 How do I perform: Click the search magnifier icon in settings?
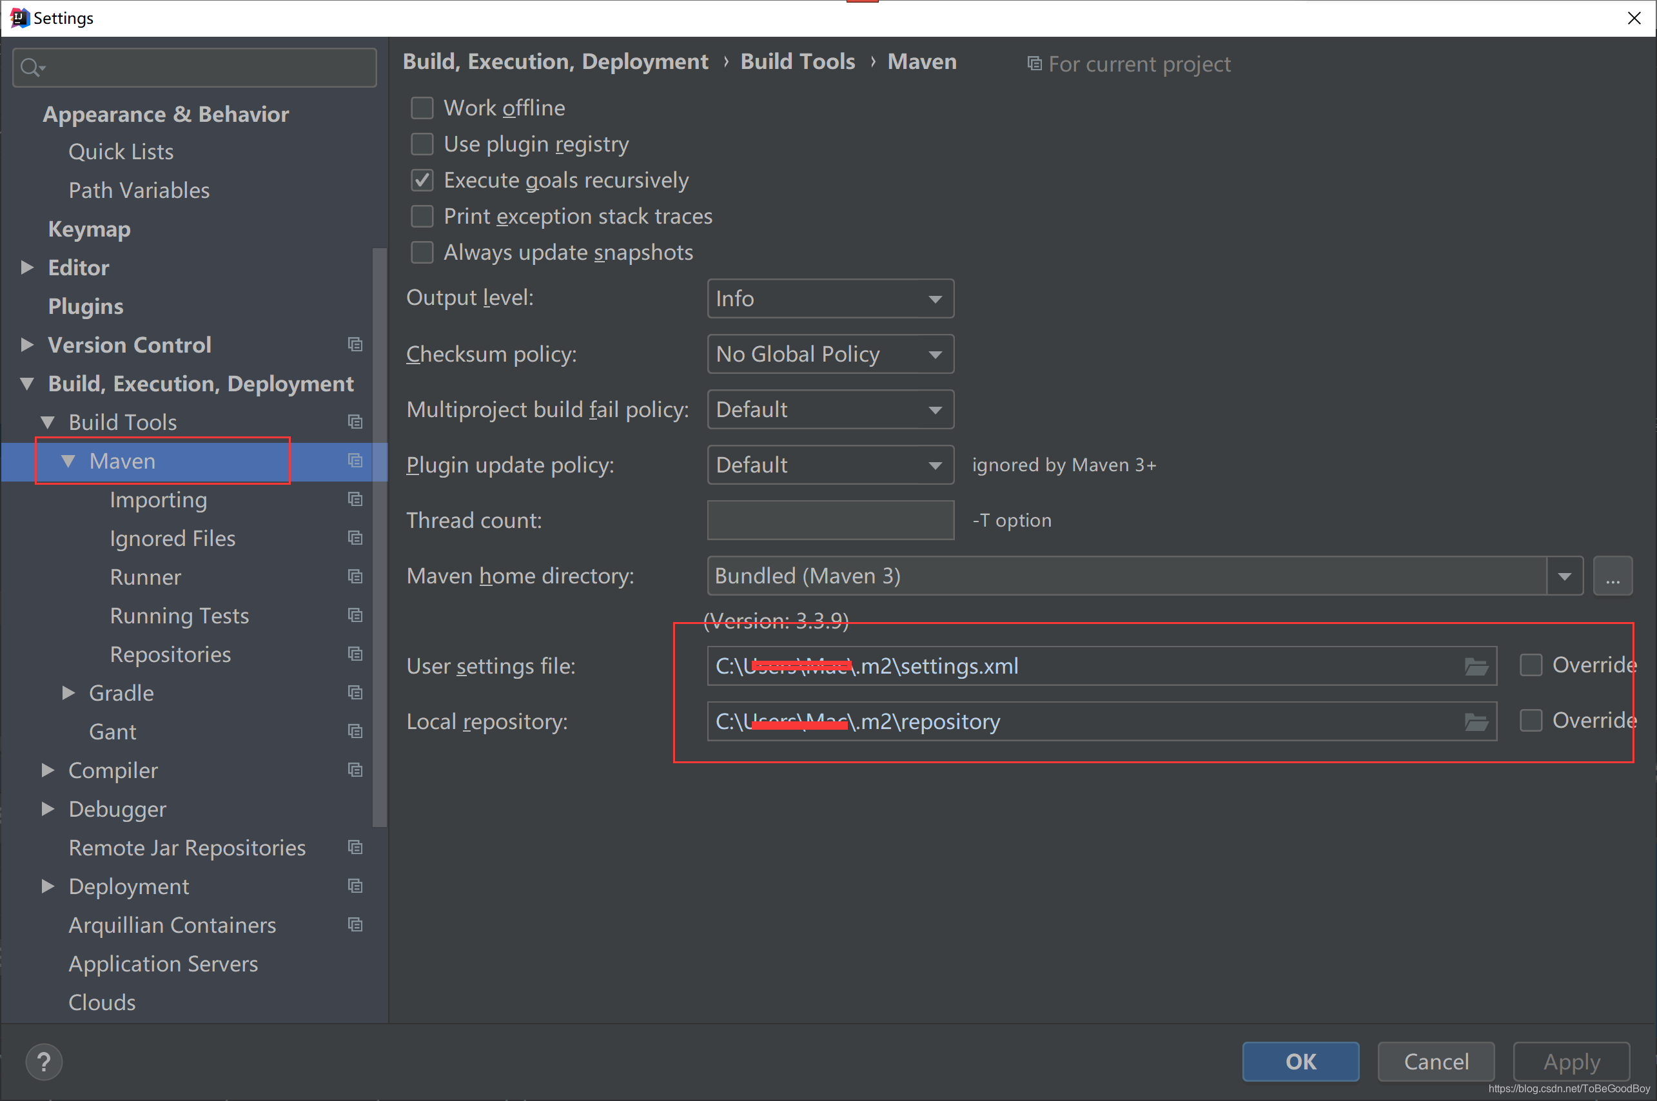tap(31, 68)
